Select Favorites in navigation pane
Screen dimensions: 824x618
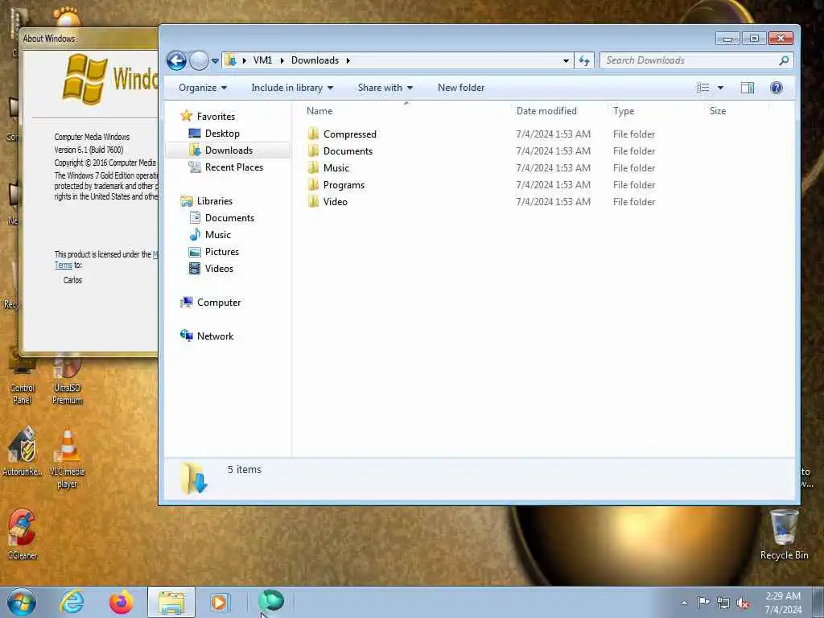[x=216, y=117]
